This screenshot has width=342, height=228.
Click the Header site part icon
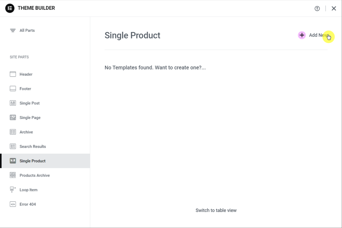(13, 74)
